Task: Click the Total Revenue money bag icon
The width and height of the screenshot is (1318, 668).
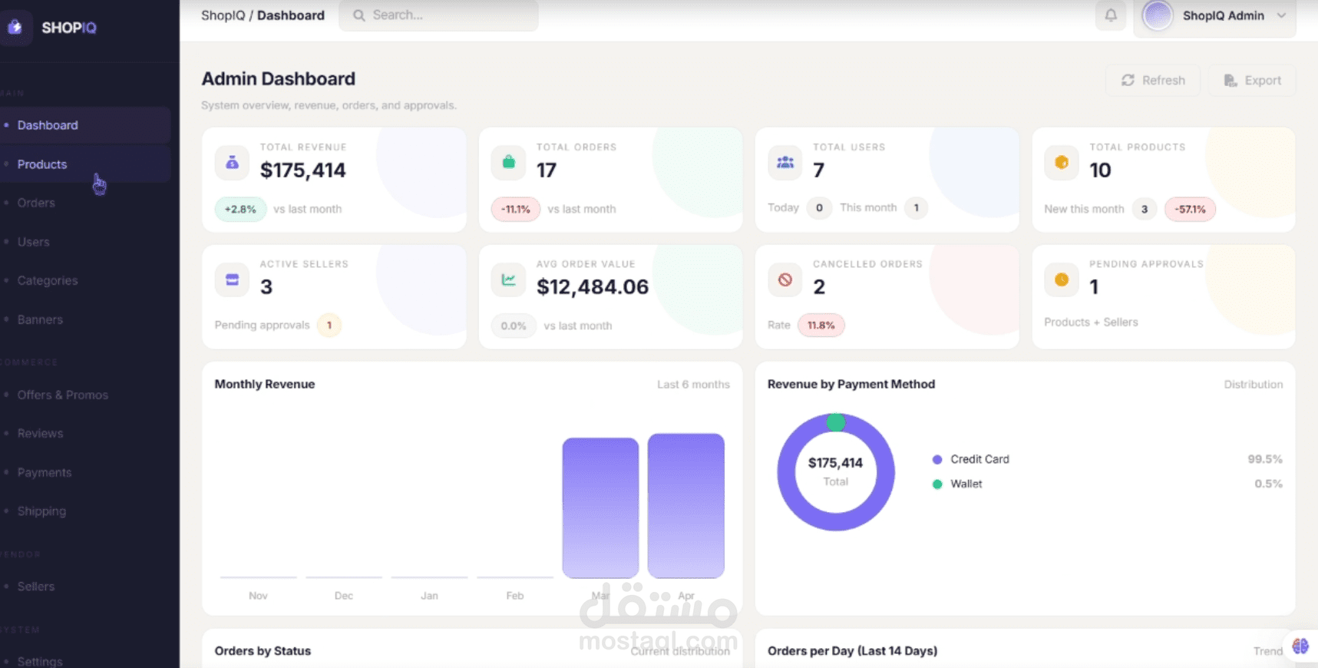Action: 232,163
